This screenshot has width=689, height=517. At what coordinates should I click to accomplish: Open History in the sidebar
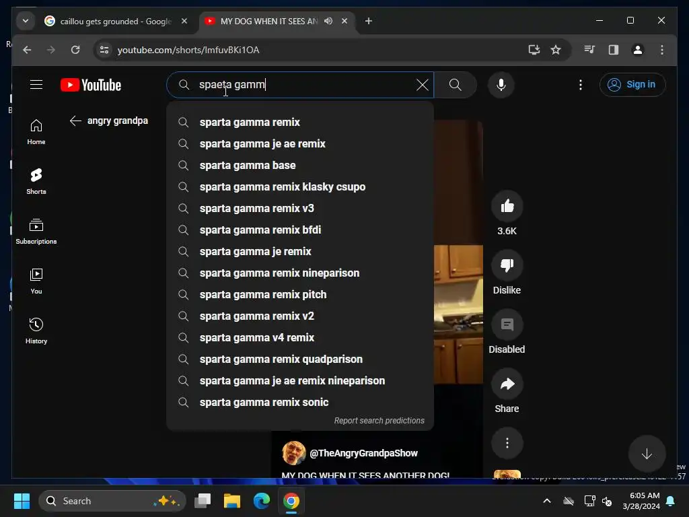tap(36, 331)
